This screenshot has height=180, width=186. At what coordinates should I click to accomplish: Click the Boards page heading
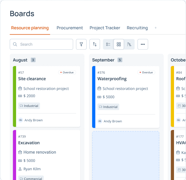click(x=22, y=13)
